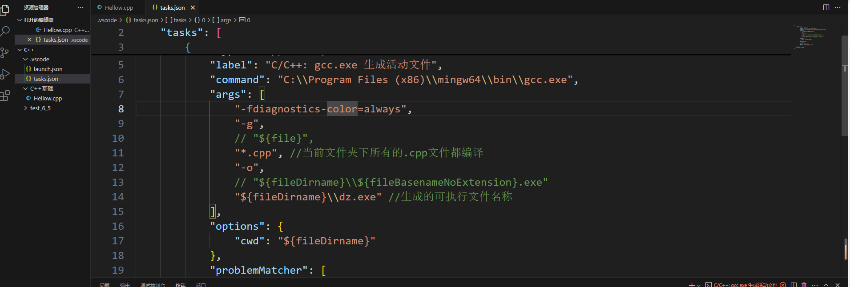850x287 pixels.
Task: Open the Extensions view
Action: [5, 96]
